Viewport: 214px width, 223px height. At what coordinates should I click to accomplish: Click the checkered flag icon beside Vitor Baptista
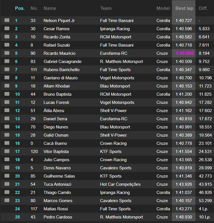point(7,151)
